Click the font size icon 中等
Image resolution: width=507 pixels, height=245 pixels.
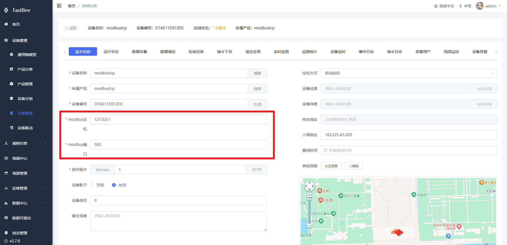click(460, 6)
